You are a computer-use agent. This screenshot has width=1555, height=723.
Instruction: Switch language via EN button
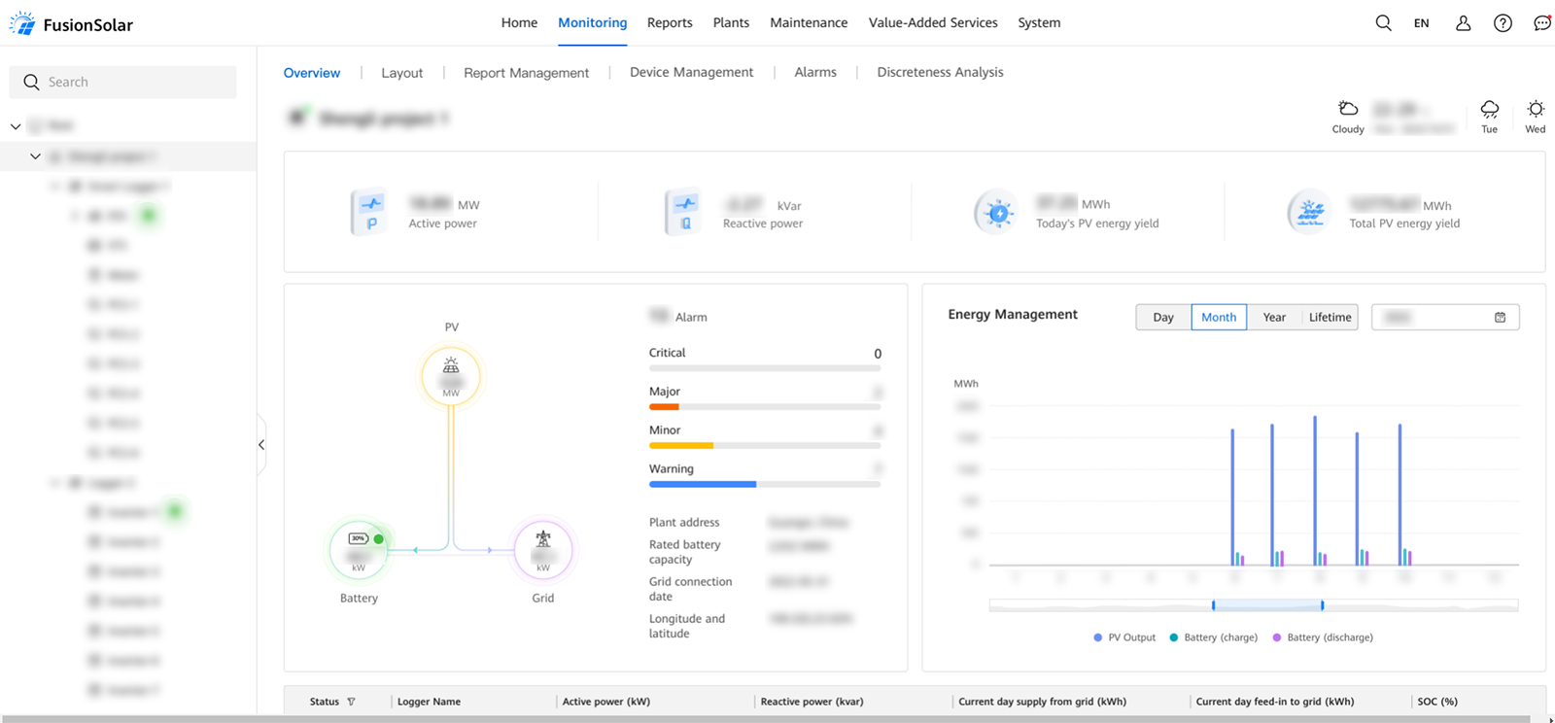(1422, 23)
